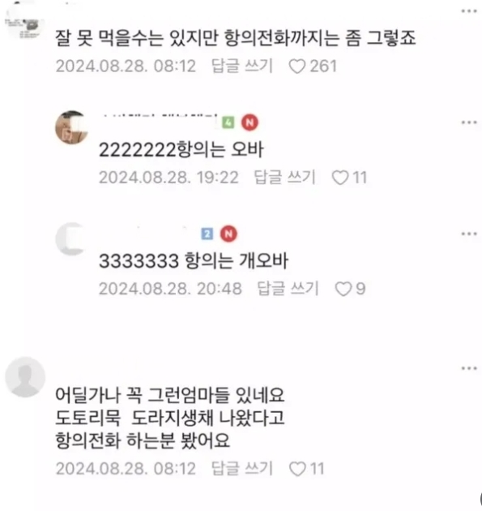This screenshot has width=482, height=511.
Task: Click 답글 쓰기 under the 19:22 reply
Action: [x=284, y=178]
